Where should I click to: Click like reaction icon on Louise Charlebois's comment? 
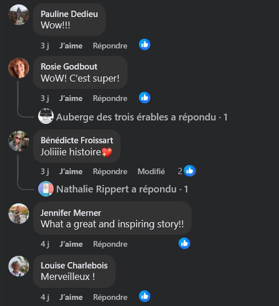tap(145, 296)
